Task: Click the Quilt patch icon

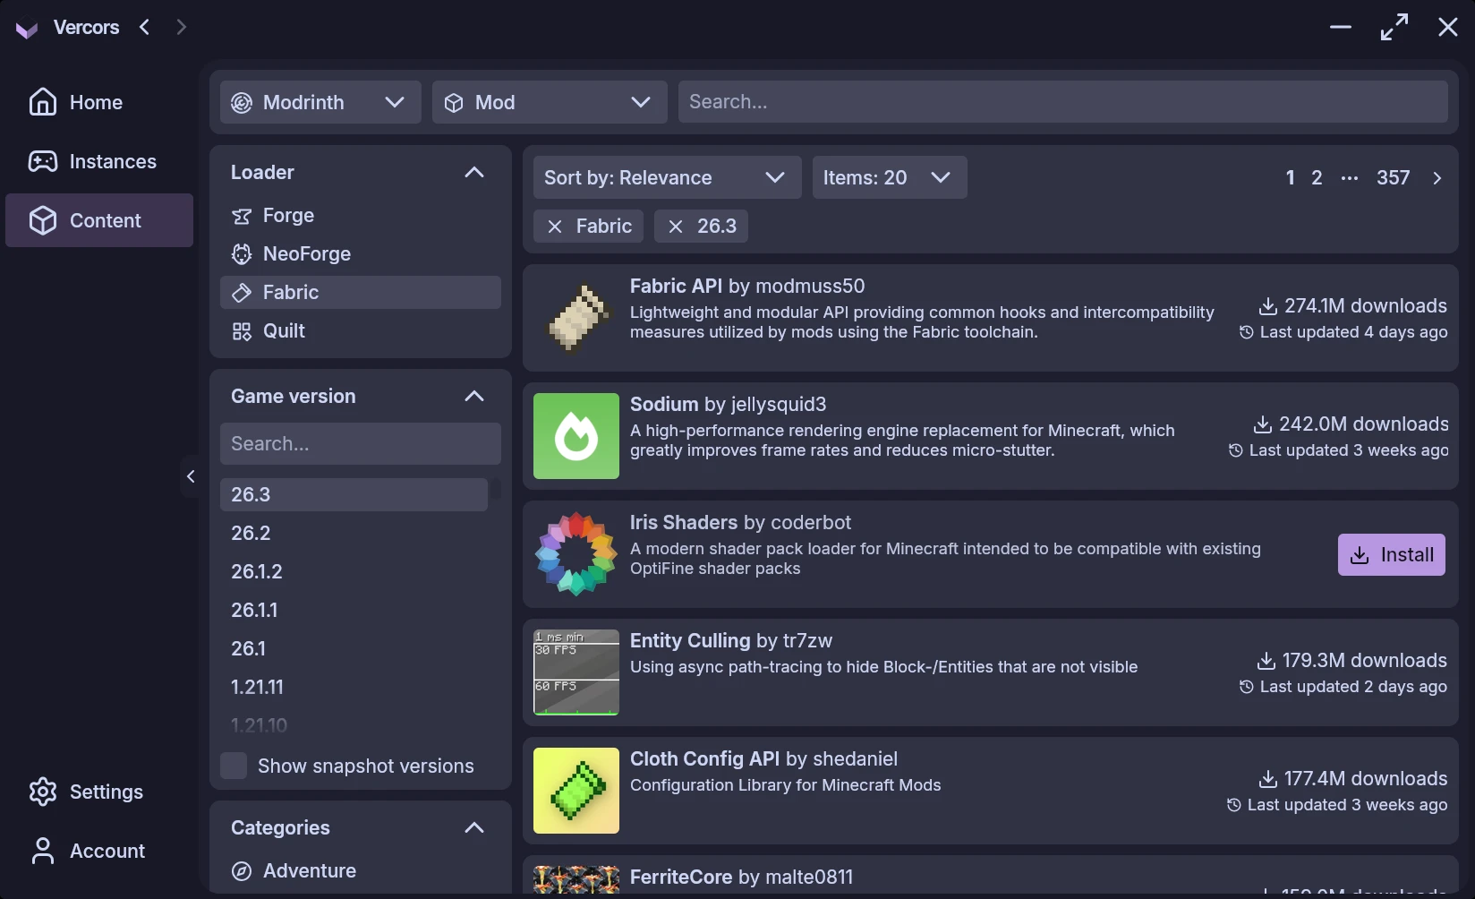Action: pos(242,331)
